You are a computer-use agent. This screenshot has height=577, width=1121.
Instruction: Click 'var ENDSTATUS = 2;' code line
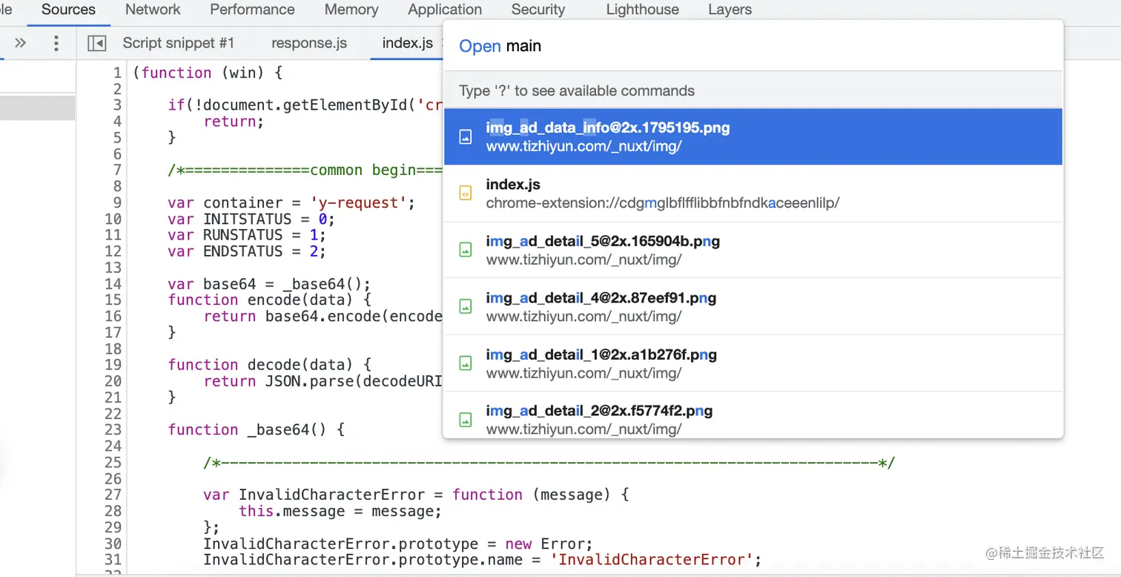tap(247, 251)
